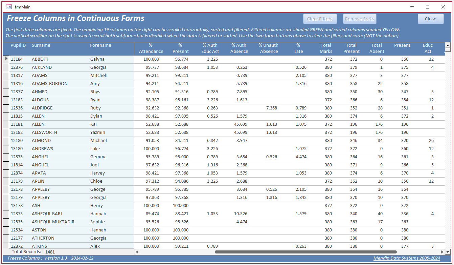454x265 pixels.
Task: Click the Total Marks column header
Action: pos(326,48)
